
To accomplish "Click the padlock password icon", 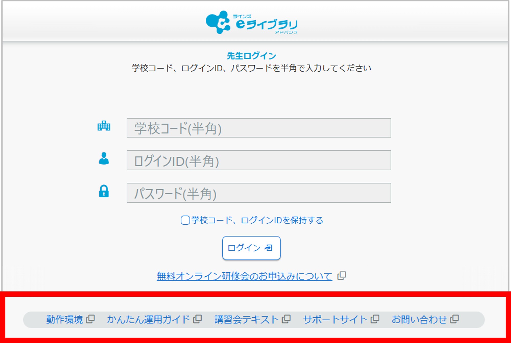I will (104, 191).
